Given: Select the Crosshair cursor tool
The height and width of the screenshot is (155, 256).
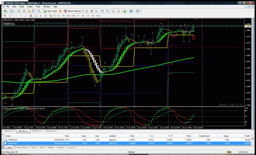Looking at the screenshot, I should (10, 16).
